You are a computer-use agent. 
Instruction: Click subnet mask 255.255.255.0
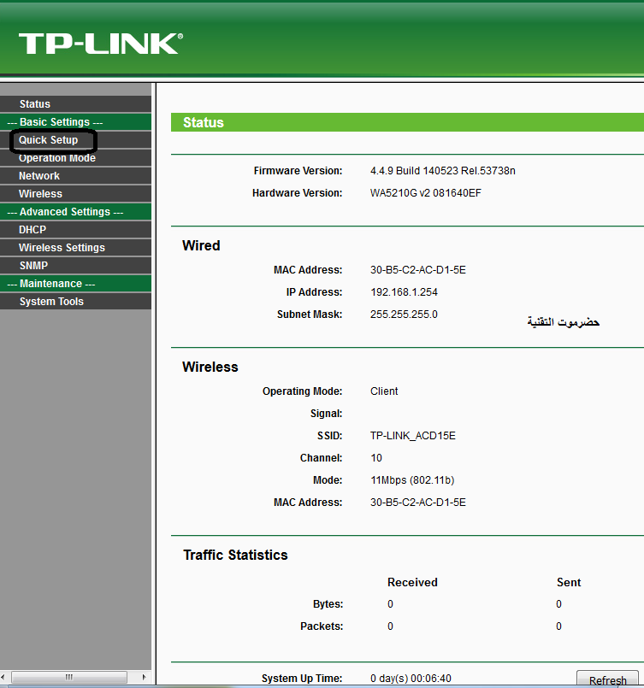click(x=404, y=315)
